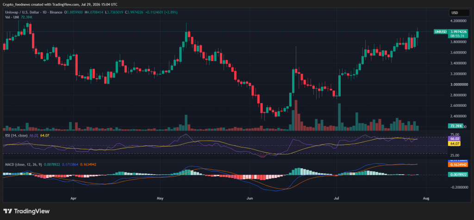This screenshot has height=220, width=474.
Task: Click the purple 66.02 RSI axis tag
Action: click(x=455, y=139)
